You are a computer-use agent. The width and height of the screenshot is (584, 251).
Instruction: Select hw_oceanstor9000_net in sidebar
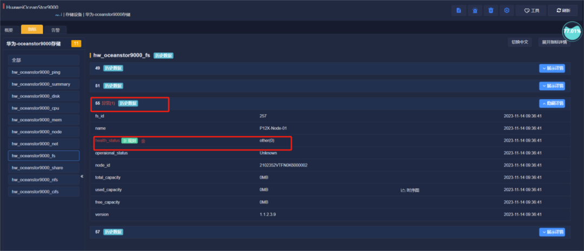pyautogui.click(x=44, y=144)
